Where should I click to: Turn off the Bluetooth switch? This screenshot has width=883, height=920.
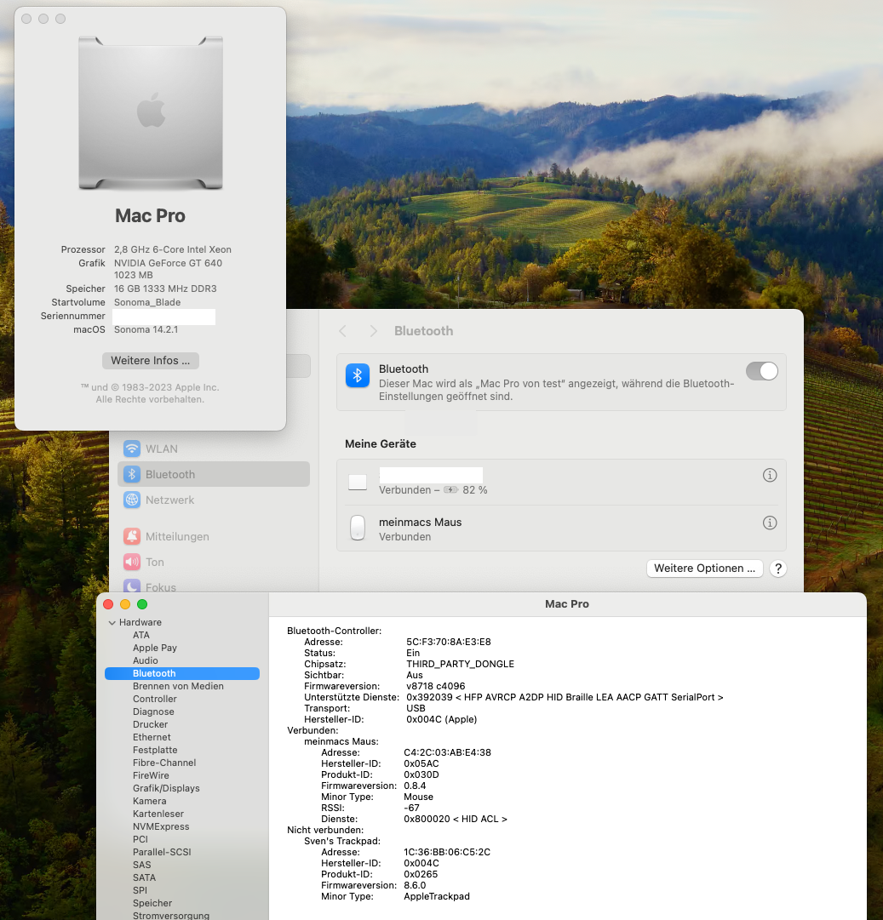pyautogui.click(x=762, y=371)
